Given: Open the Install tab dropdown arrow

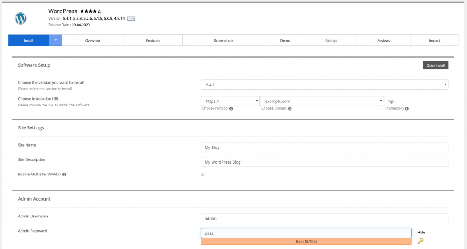Looking at the screenshot, I should pyautogui.click(x=55, y=40).
